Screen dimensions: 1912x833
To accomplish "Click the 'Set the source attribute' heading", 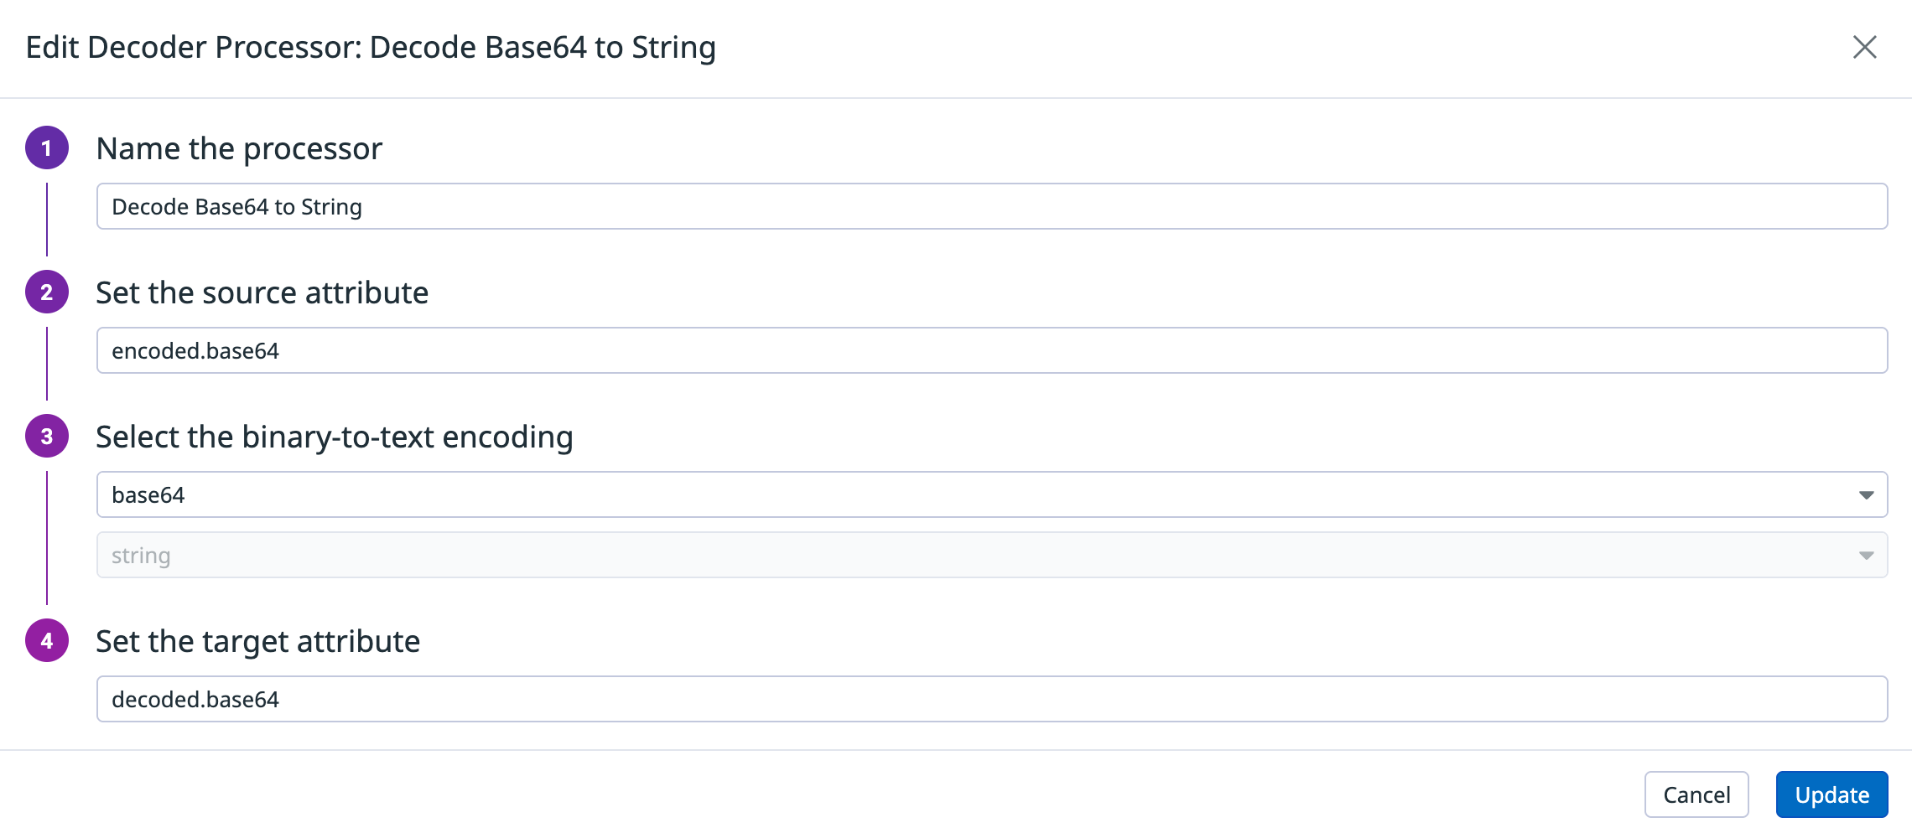I will 262,292.
